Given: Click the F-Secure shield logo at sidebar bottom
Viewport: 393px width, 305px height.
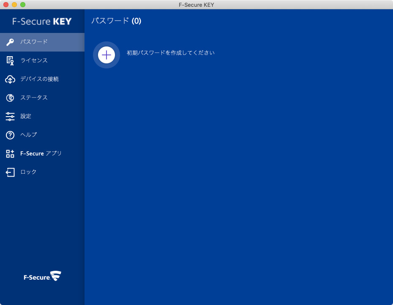Looking at the screenshot, I should [42, 277].
